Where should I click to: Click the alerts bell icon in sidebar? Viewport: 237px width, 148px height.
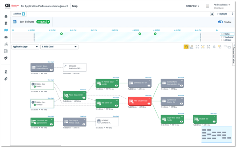point(6,79)
